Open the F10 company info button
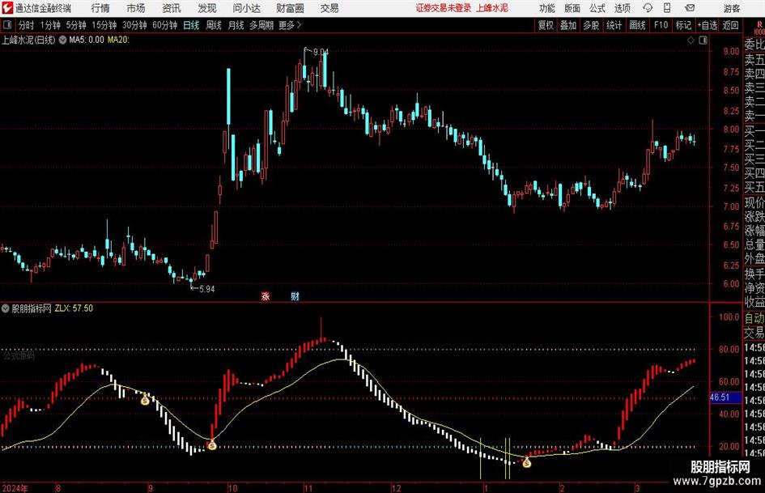 pos(661,25)
